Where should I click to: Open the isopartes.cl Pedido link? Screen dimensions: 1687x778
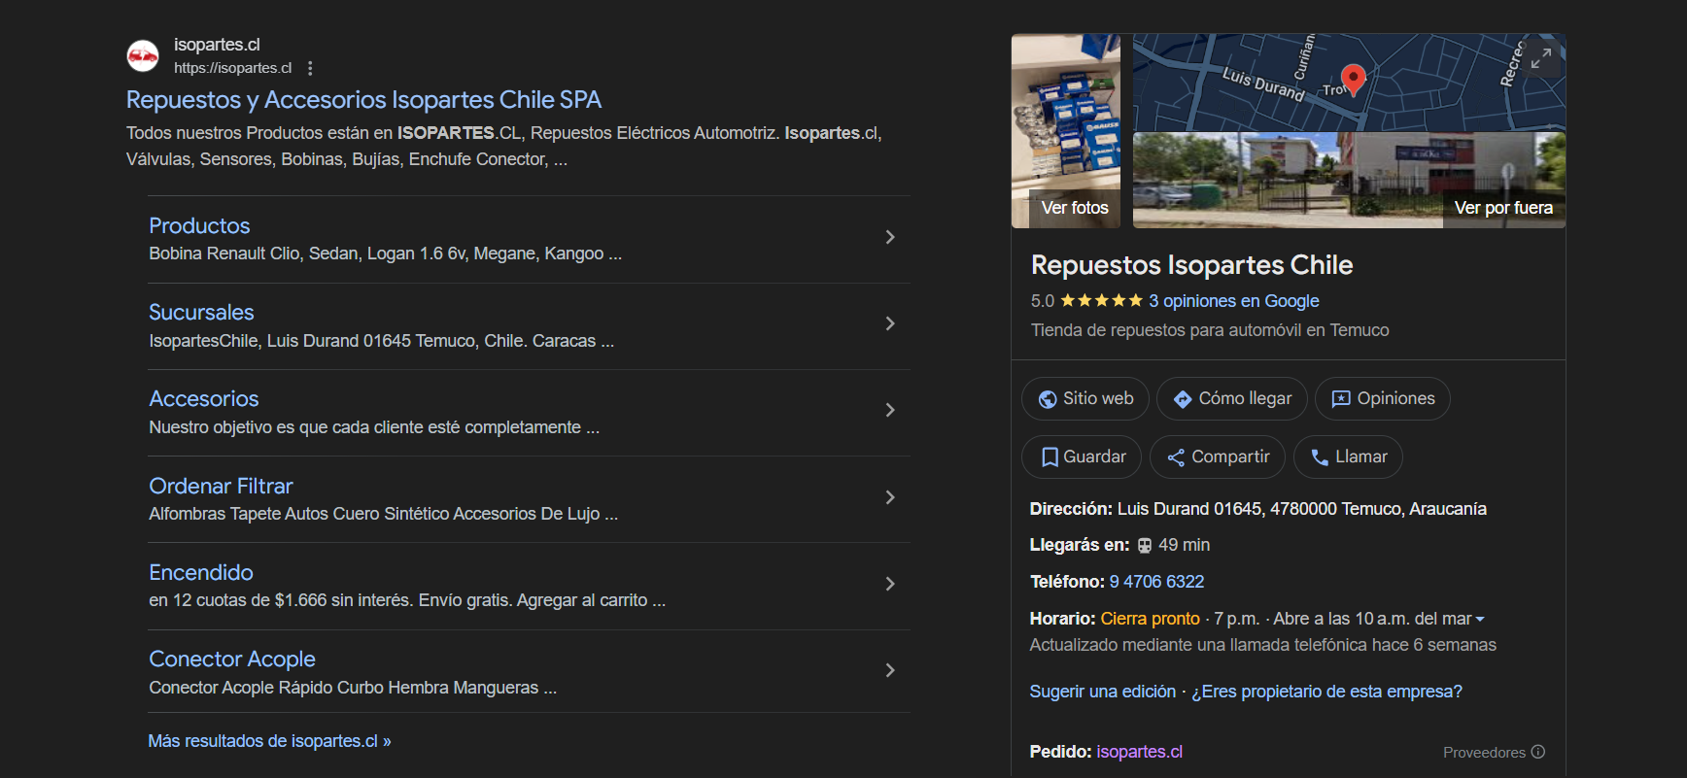[1140, 752]
